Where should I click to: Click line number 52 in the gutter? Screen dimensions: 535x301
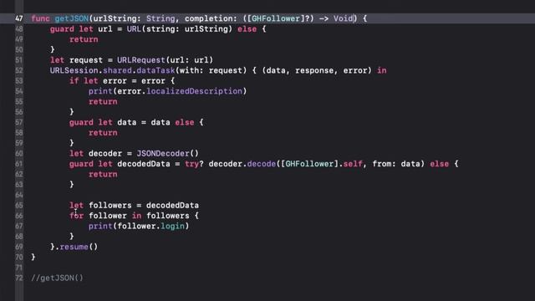pyautogui.click(x=19, y=70)
